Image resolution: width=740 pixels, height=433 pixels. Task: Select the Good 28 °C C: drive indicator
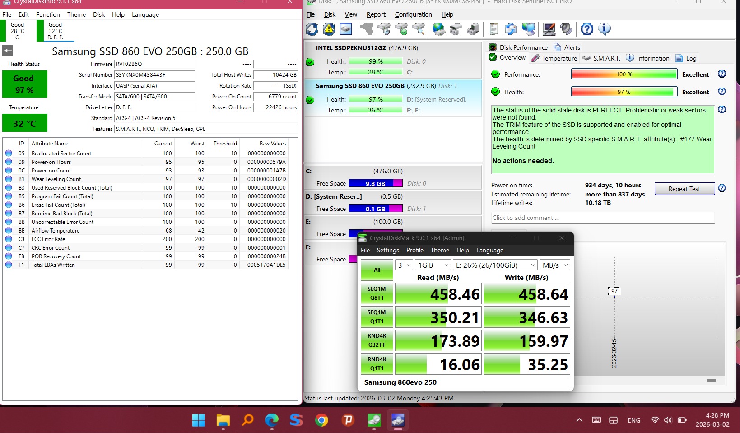click(17, 31)
